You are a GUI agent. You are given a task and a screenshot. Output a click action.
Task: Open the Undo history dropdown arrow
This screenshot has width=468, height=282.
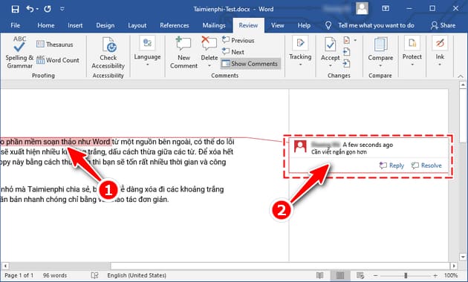click(x=37, y=9)
